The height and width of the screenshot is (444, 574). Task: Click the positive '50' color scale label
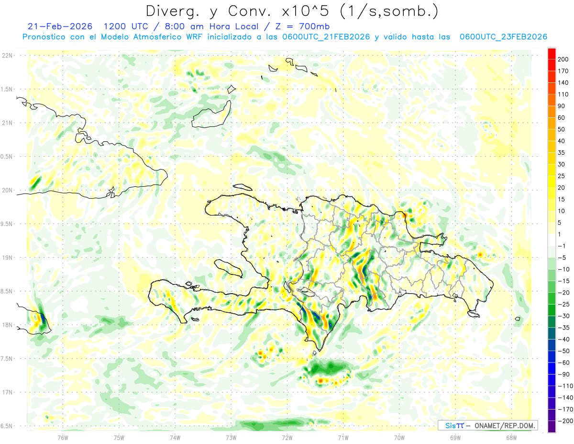(x=561, y=129)
